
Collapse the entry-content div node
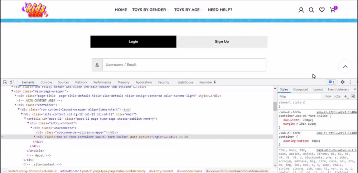(28, 123)
